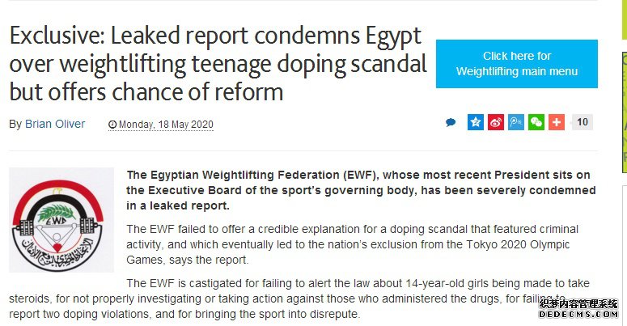Viewport: 627px width, 326px height.
Task: Click the green advertisement strip on the right edge
Action: pyautogui.click(x=625, y=112)
